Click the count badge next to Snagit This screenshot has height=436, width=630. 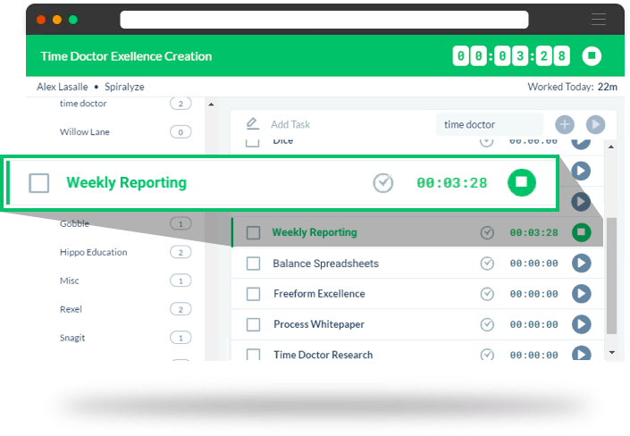click(181, 338)
